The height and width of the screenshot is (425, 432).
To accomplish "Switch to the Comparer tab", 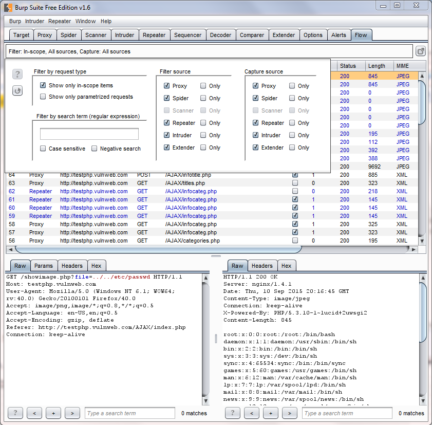I will [252, 35].
